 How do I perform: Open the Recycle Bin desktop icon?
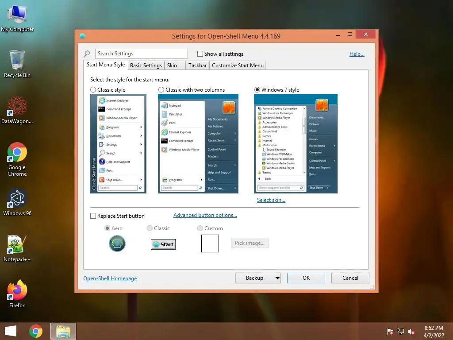tap(17, 64)
